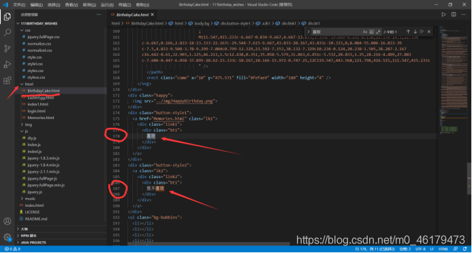Screen dimensions: 472x253
Task: Open README.md in explorer
Action: pos(36,219)
